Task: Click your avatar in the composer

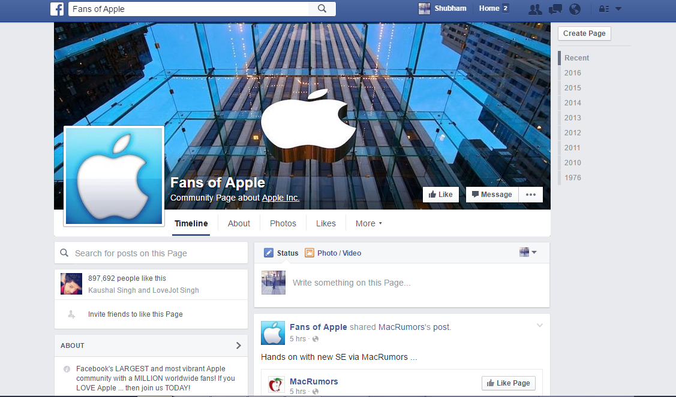Action: click(x=274, y=283)
